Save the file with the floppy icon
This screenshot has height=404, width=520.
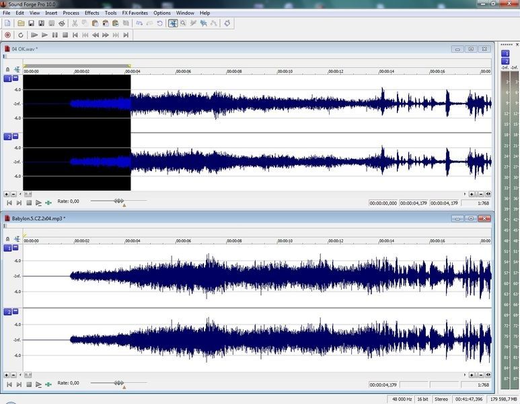click(x=31, y=24)
